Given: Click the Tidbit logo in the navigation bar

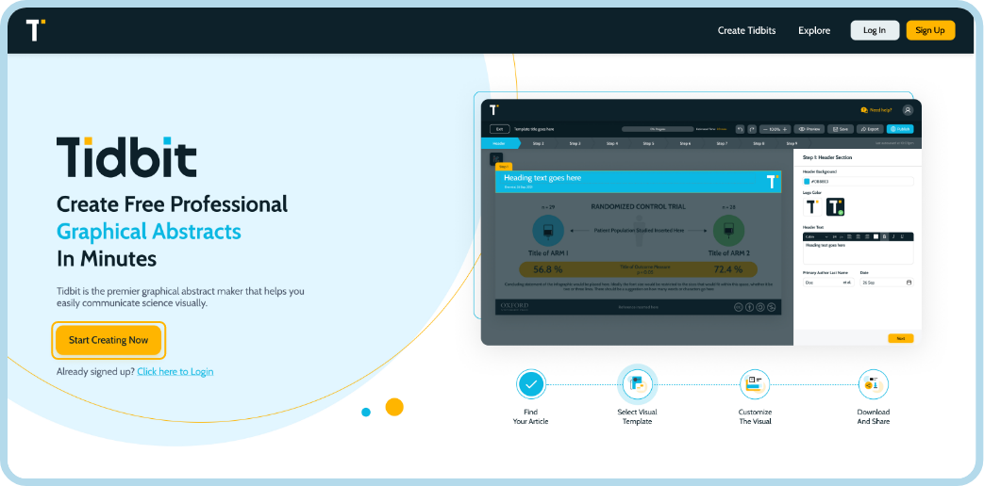Looking at the screenshot, I should (35, 30).
